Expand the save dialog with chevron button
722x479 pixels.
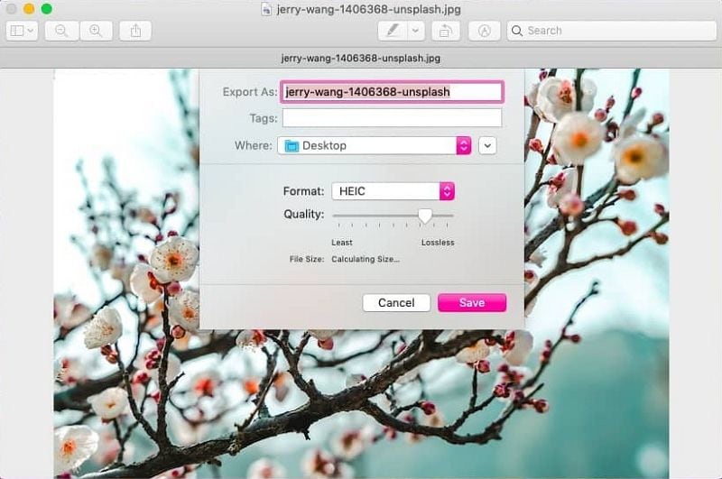[487, 145]
